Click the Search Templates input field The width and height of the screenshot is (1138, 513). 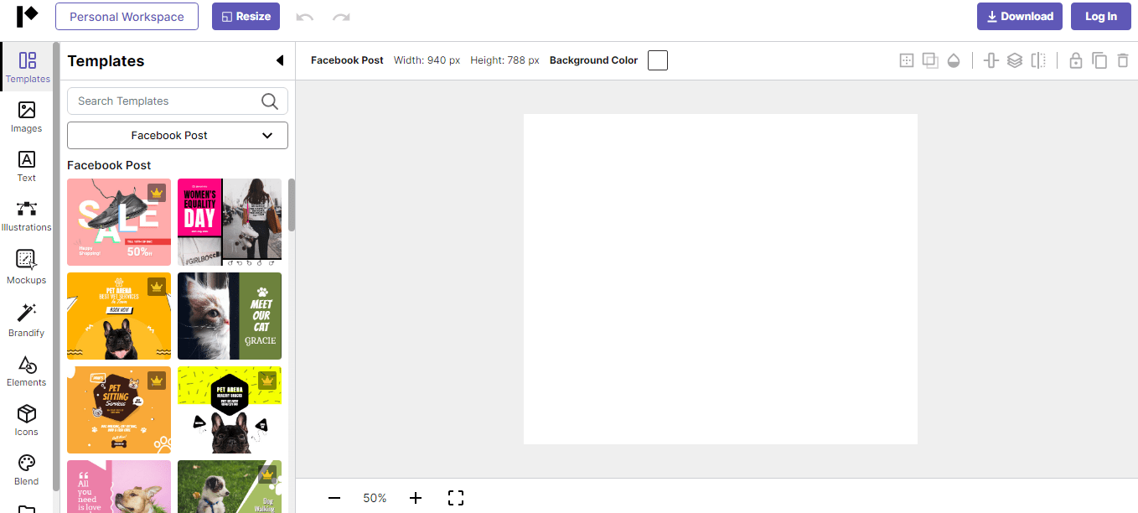[166, 101]
